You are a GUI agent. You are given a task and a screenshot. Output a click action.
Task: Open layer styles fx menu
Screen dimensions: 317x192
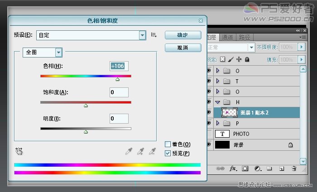pos(233,168)
